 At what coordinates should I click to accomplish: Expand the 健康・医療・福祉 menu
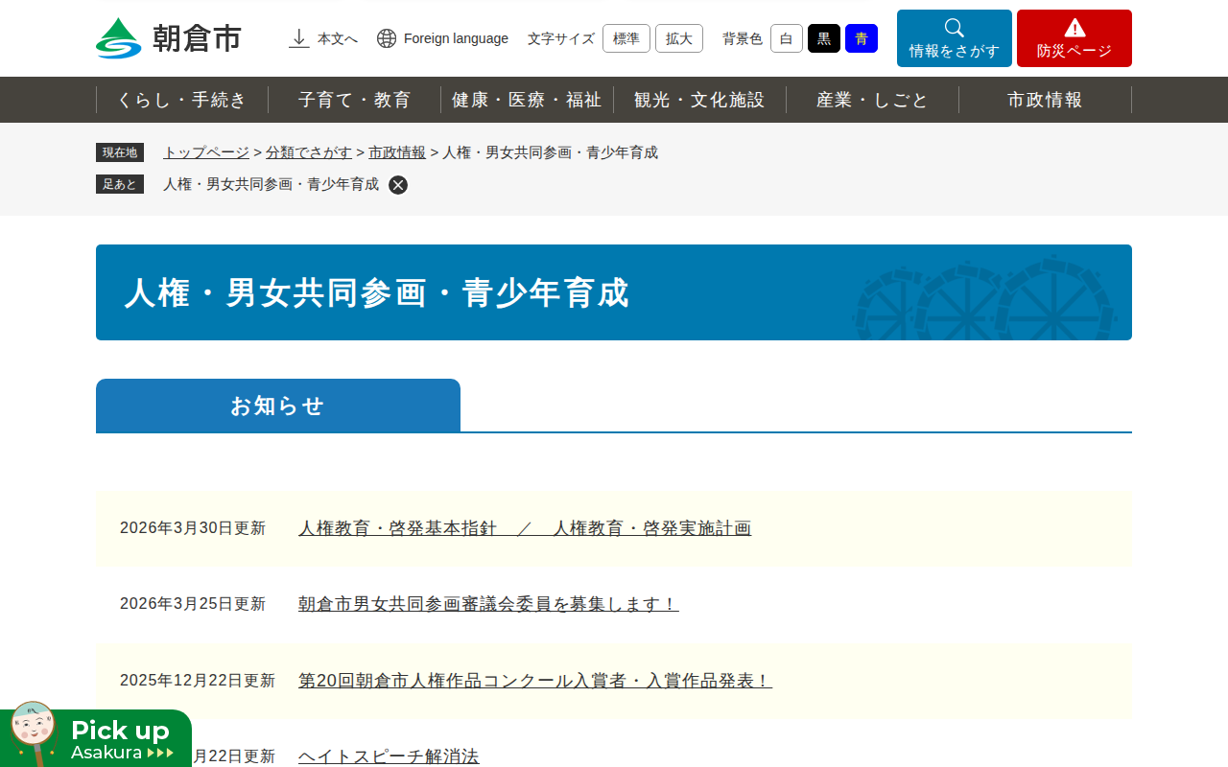(527, 100)
